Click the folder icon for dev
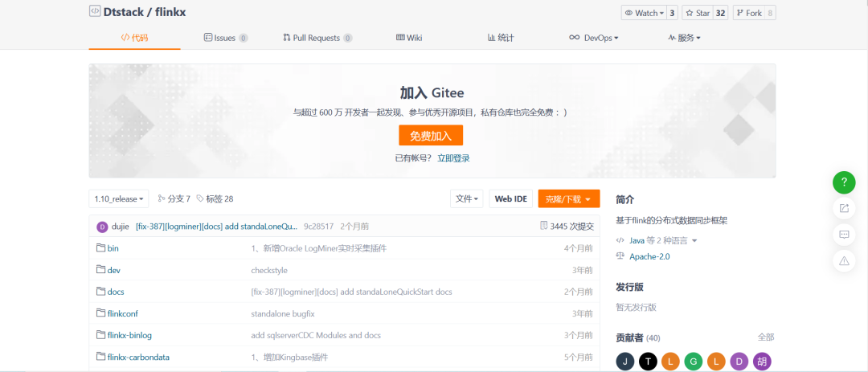This screenshot has width=868, height=372. tap(100, 270)
